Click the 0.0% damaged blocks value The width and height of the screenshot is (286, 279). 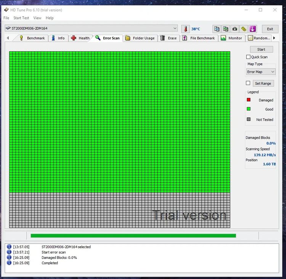point(271,143)
